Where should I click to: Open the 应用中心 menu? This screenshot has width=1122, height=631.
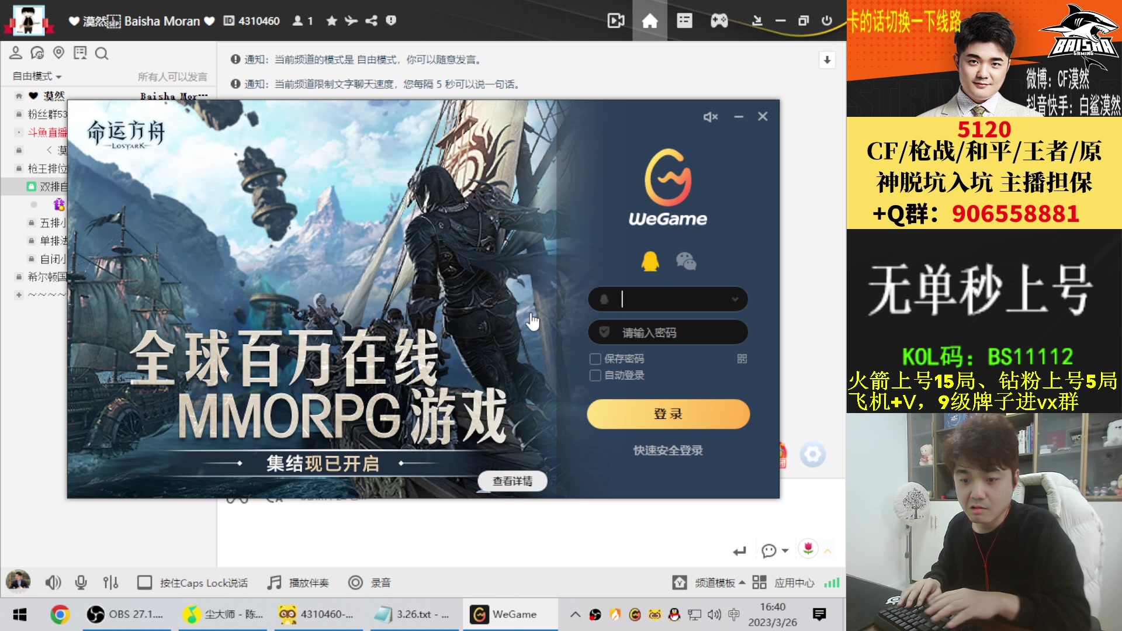click(783, 583)
